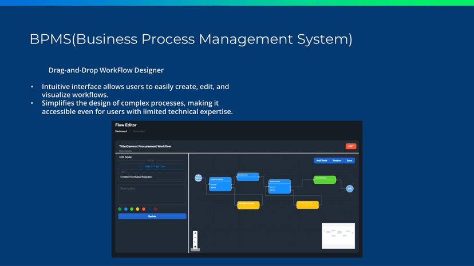Click the minimap preview on the canvas
Screen dimensions: 474x266
point(338,235)
